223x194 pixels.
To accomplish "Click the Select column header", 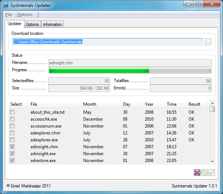I will pos(18,104).
